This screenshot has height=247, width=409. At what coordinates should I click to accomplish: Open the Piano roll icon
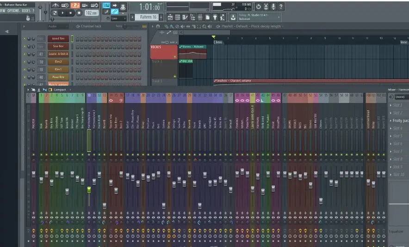point(185,18)
